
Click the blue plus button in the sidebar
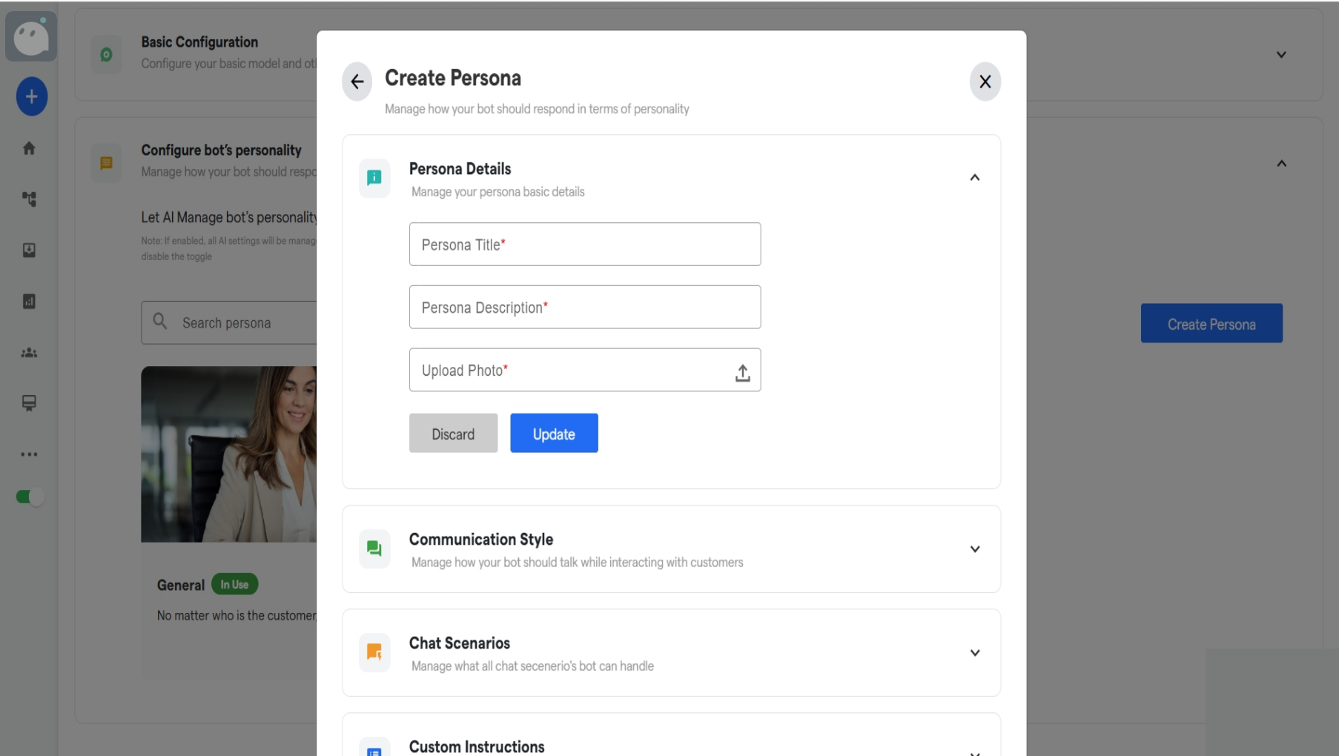click(30, 96)
